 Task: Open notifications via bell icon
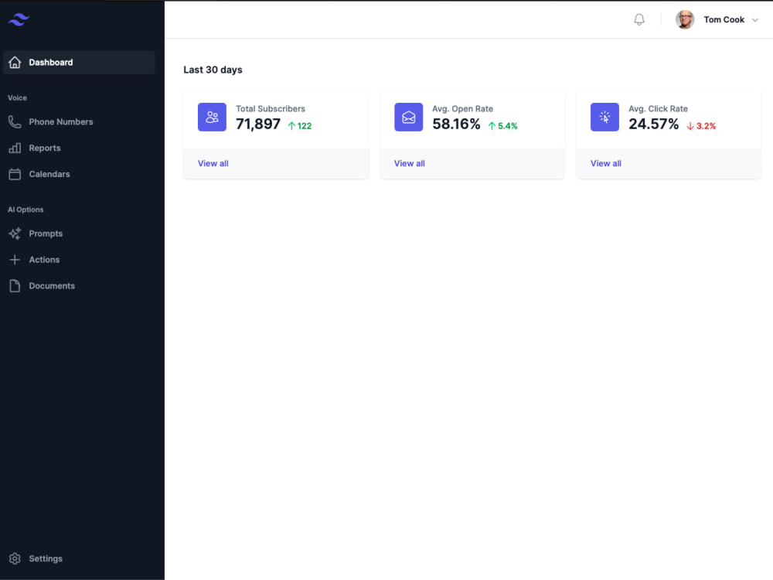tap(639, 20)
